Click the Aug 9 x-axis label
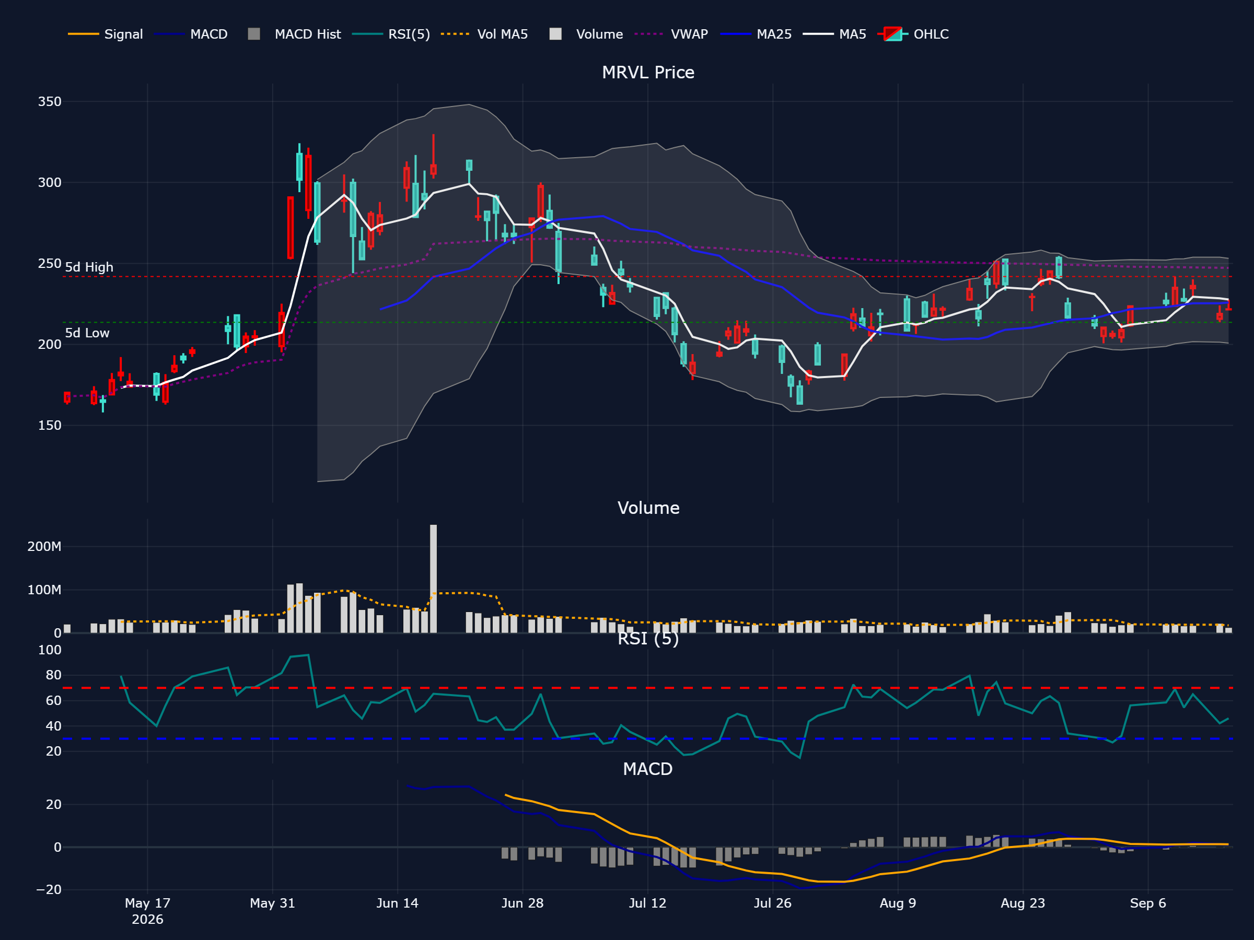This screenshot has width=1254, height=940. (898, 903)
